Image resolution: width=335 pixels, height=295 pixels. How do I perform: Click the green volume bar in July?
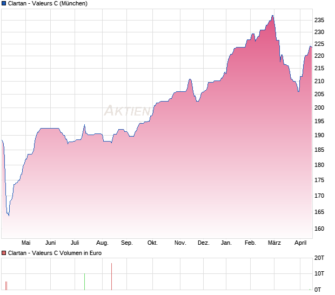(85, 281)
